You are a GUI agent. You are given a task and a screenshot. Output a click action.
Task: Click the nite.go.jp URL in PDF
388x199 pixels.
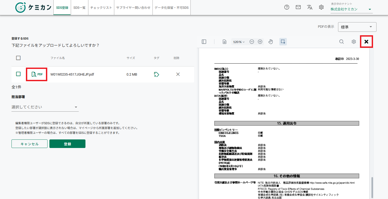pos(332,183)
